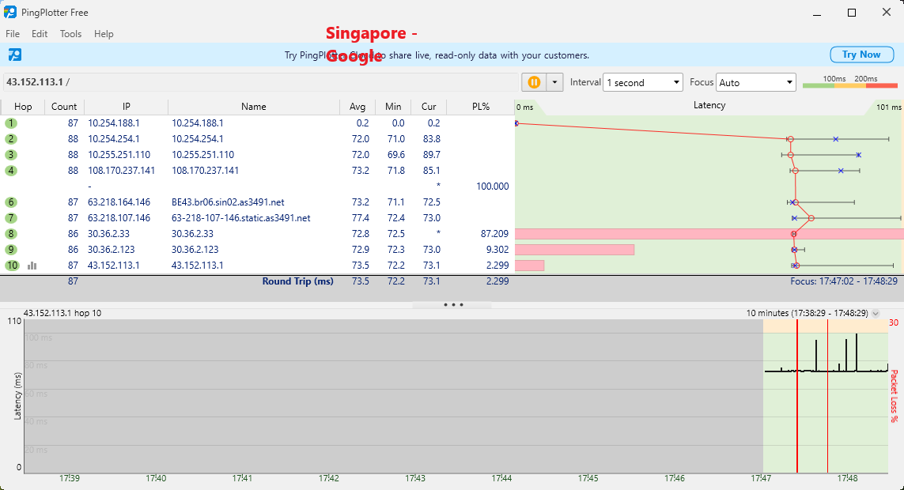The width and height of the screenshot is (904, 490).
Task: Click name 63-218-107-146.static.as3491.net
Action: click(x=241, y=218)
